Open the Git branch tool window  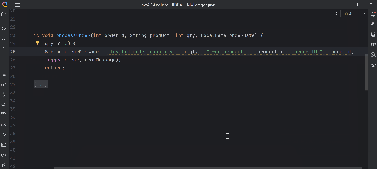3,165
